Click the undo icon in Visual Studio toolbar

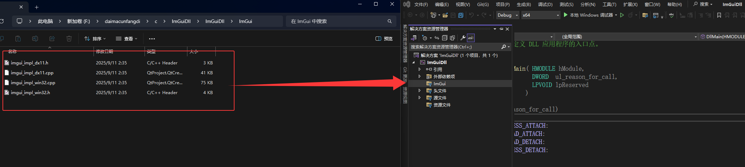pyautogui.click(x=471, y=15)
